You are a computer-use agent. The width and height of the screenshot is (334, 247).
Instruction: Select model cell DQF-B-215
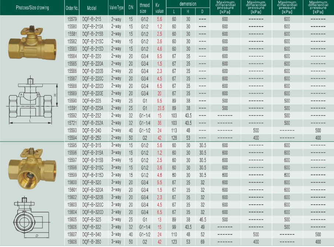pos(91,19)
